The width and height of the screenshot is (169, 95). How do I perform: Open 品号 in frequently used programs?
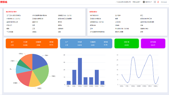[142, 32]
